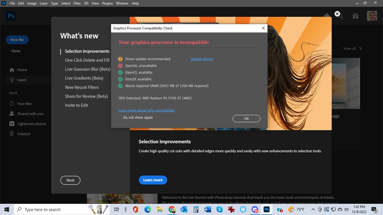The image size is (383, 215).
Task: Click GPU Detected: AMD Radeon RX 5700 XT text
Action: (x=155, y=98)
